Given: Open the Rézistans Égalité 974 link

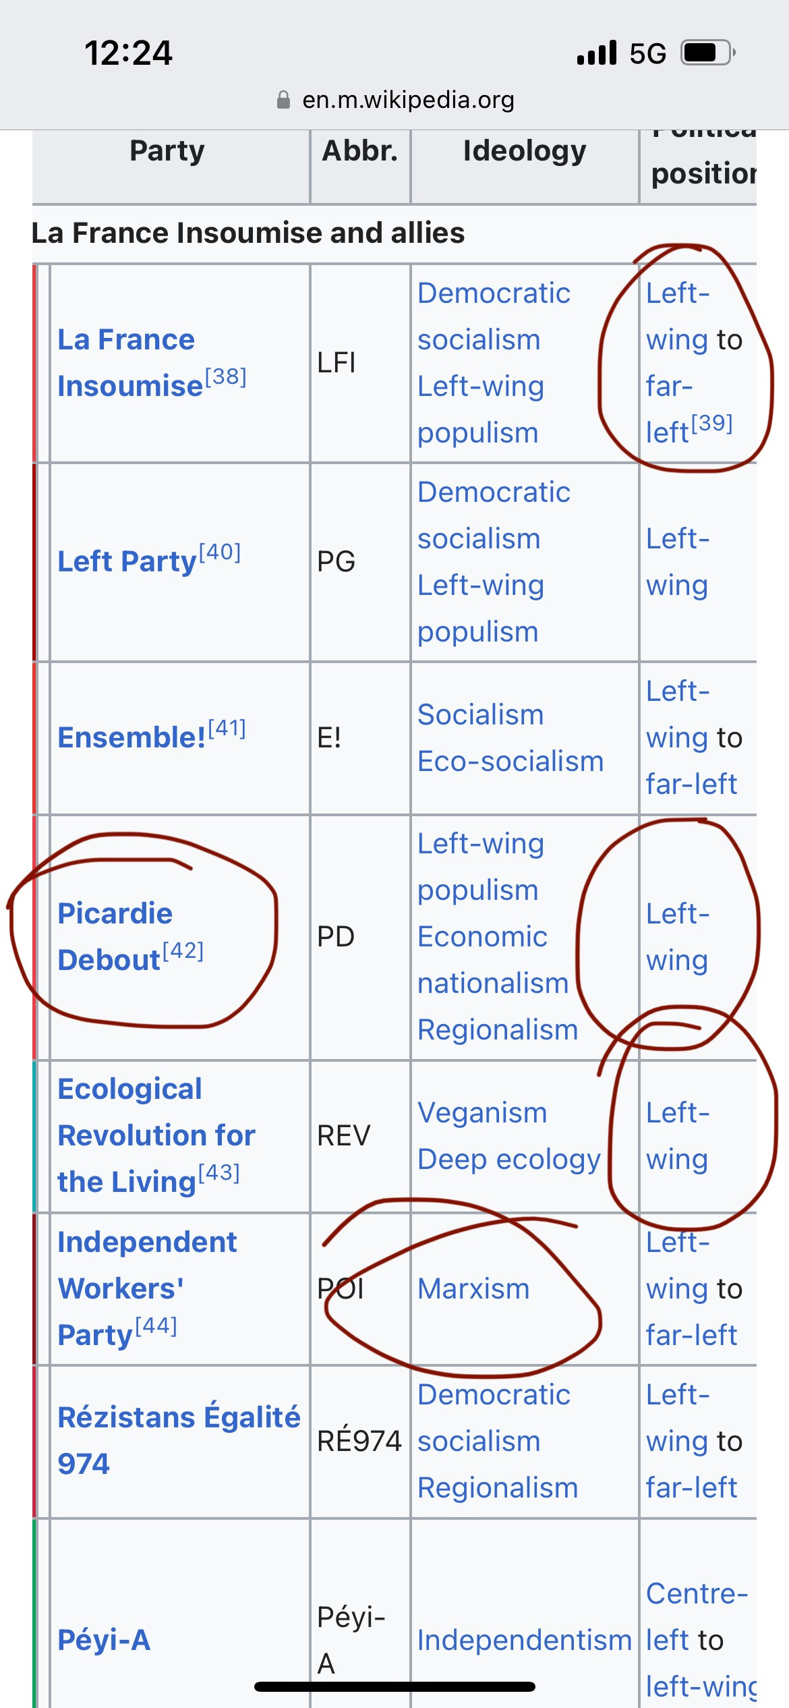Looking at the screenshot, I should coord(179,1441).
